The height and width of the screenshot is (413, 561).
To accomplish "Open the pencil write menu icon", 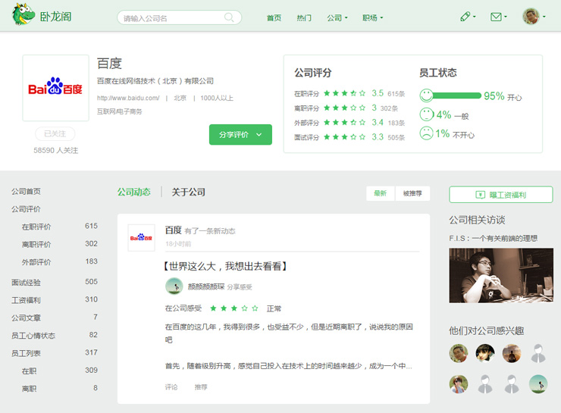I will (465, 17).
